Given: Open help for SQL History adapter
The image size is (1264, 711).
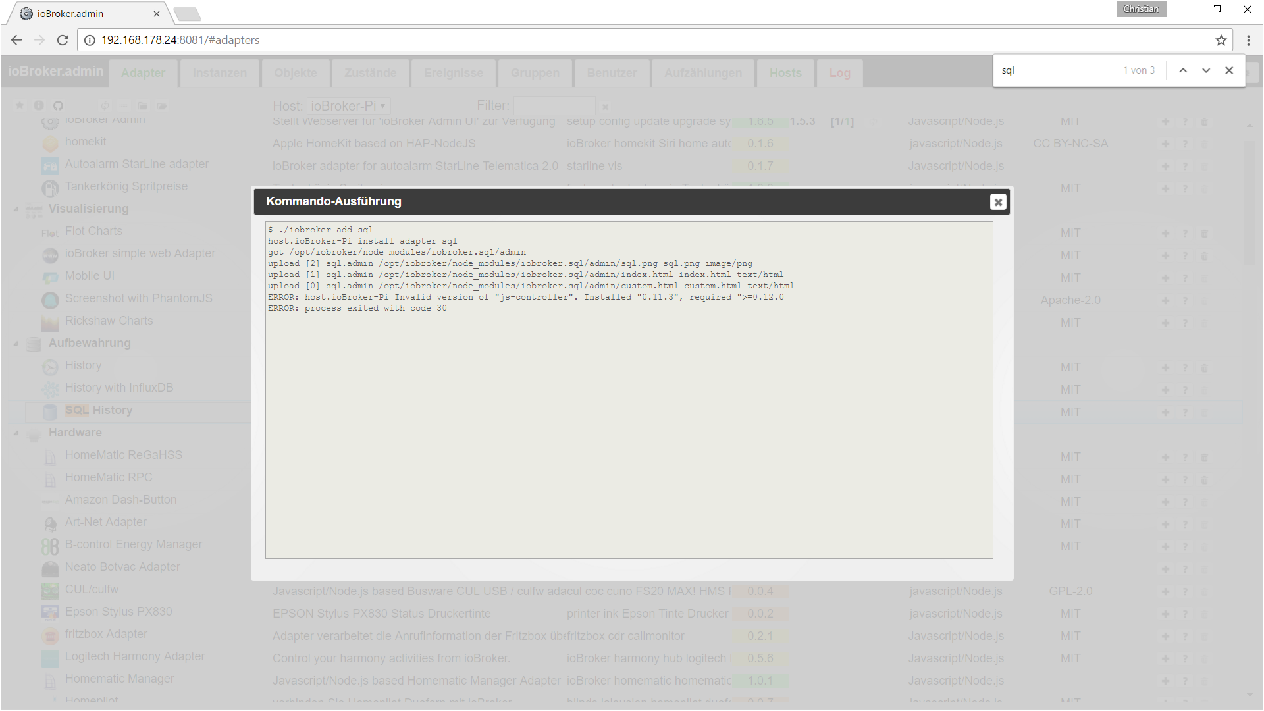Looking at the screenshot, I should (x=1185, y=413).
